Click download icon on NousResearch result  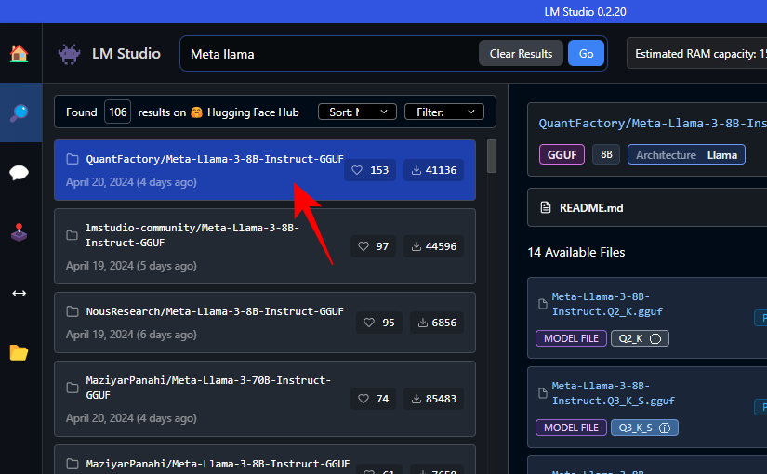tap(423, 323)
